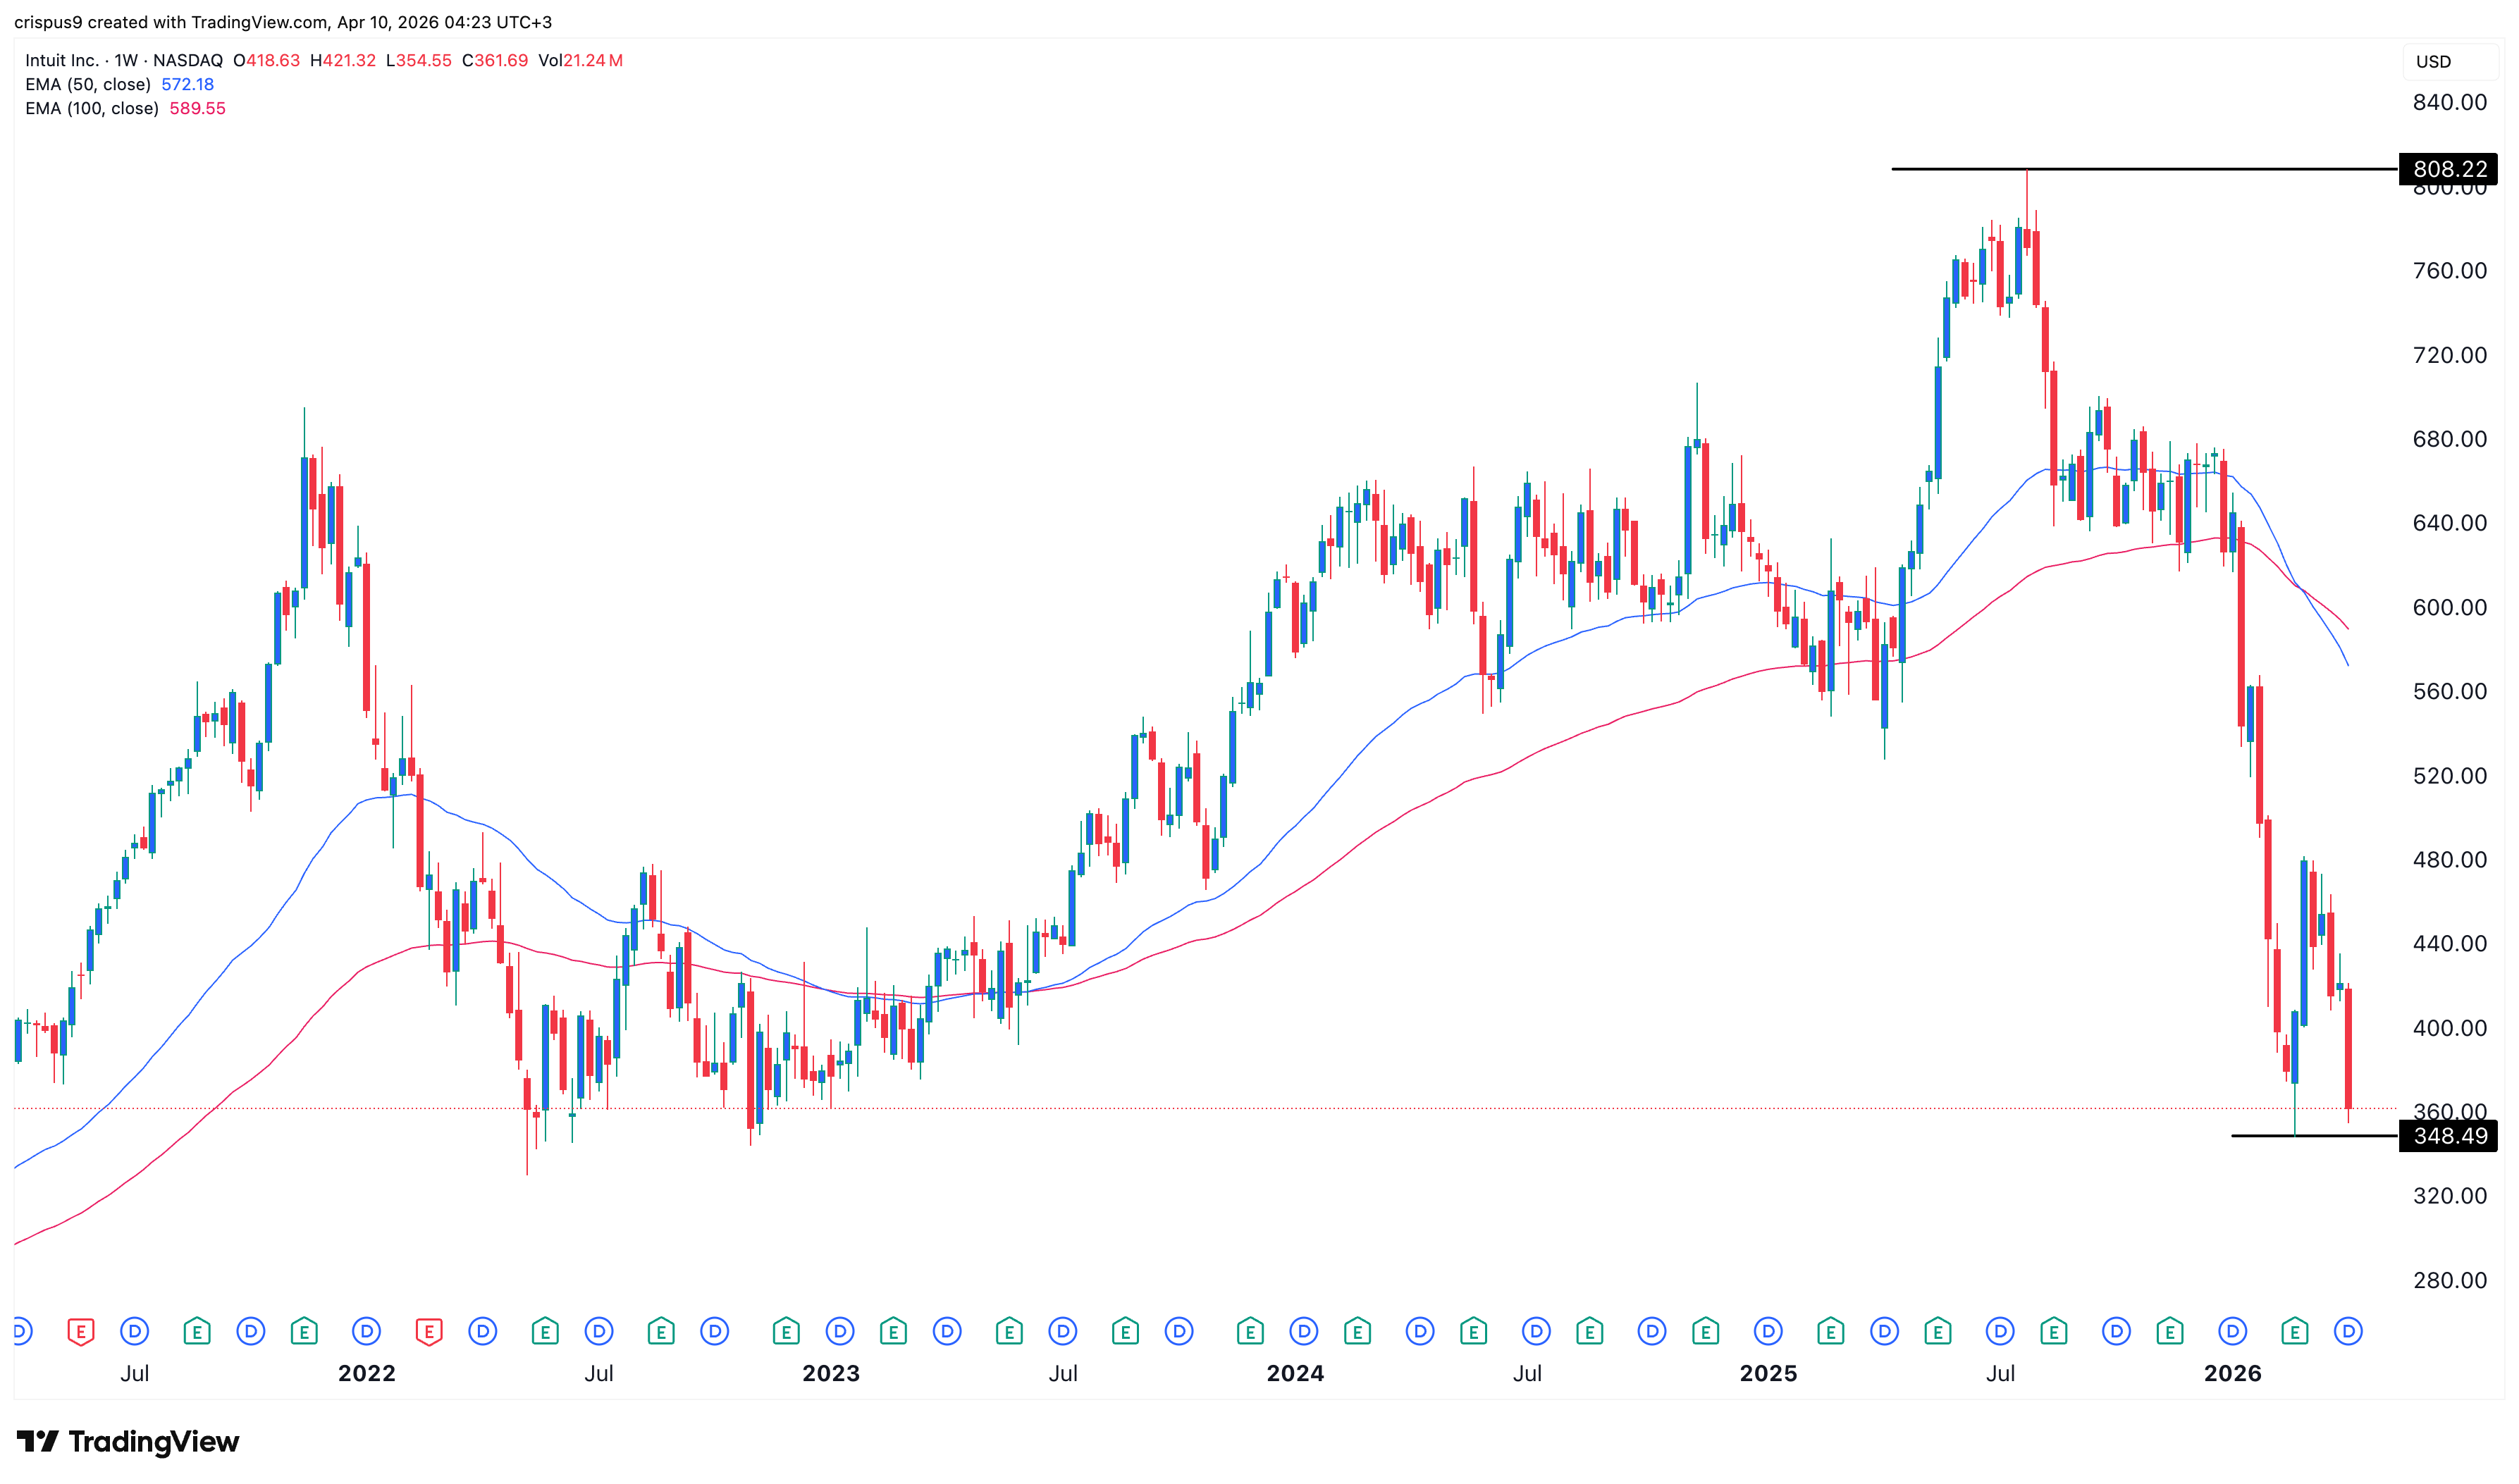
Task: Click the 2023 label on the time axis
Action: coord(831,1373)
